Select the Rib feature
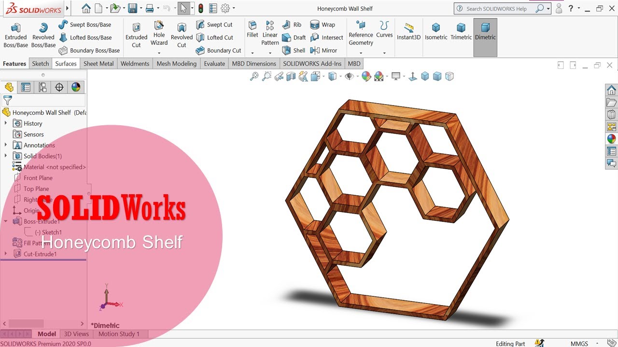 click(292, 25)
